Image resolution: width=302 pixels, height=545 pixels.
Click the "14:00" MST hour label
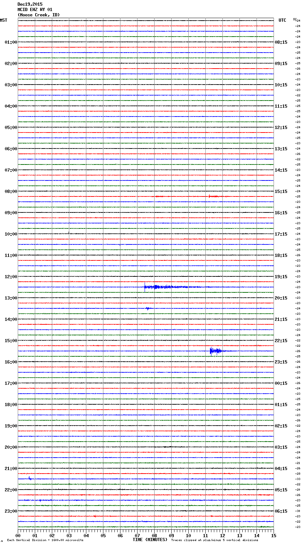(11, 319)
